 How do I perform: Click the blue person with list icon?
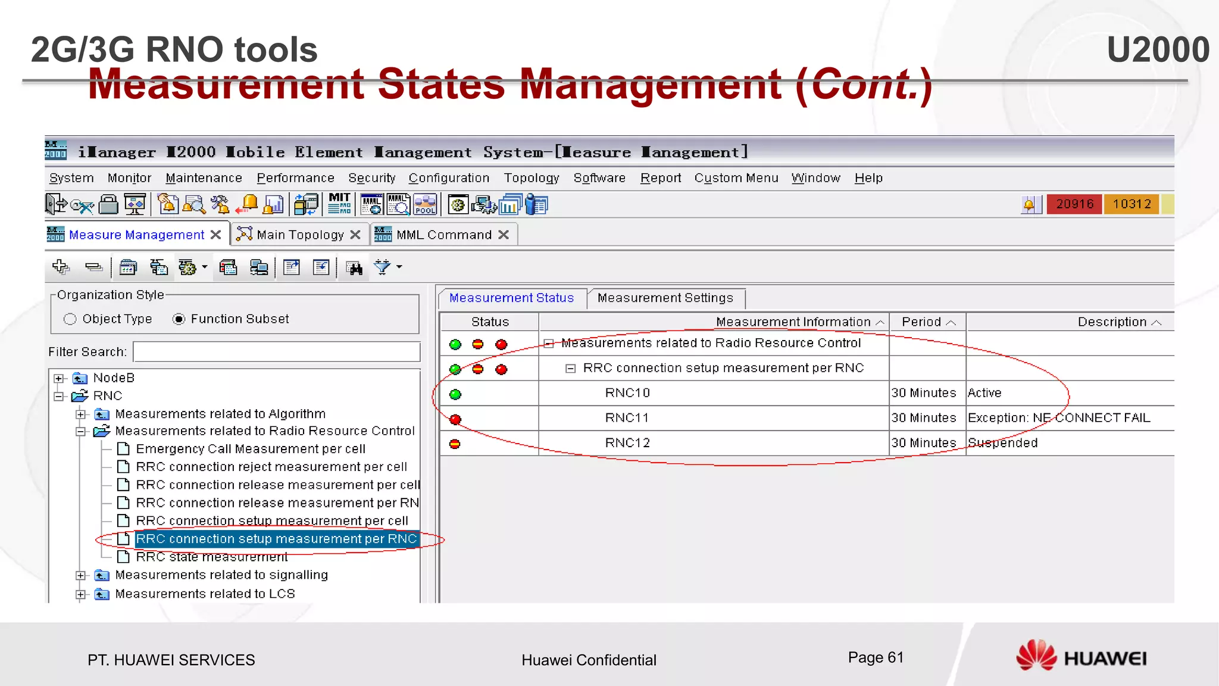[537, 204]
